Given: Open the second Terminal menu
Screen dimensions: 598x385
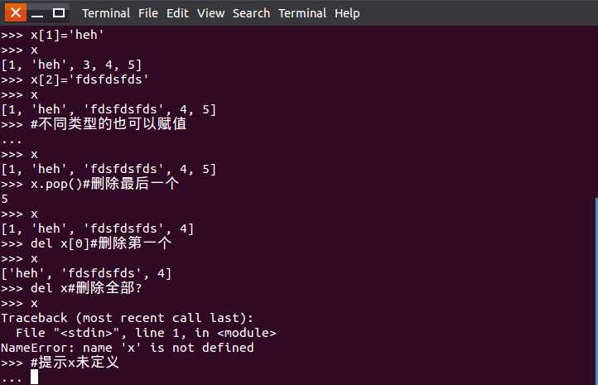Looking at the screenshot, I should tap(302, 13).
